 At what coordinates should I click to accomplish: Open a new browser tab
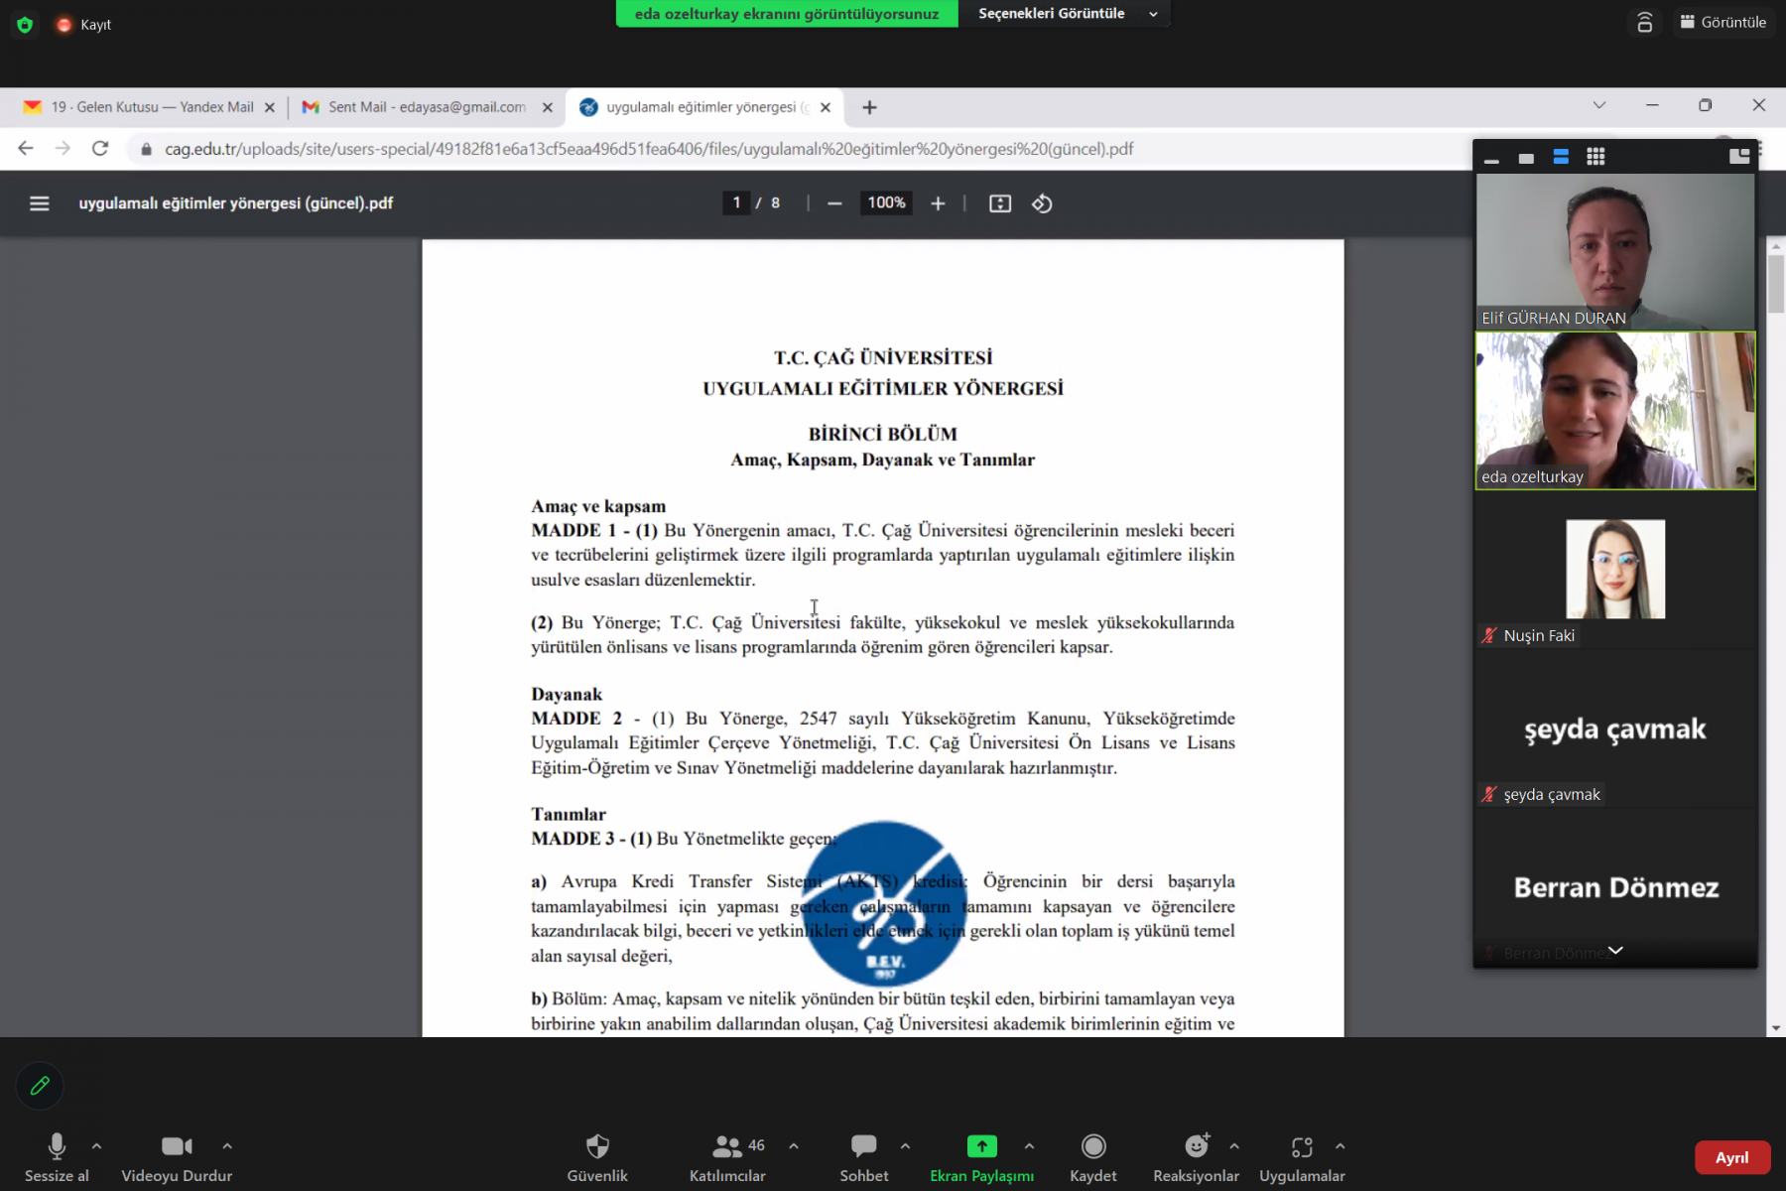click(x=870, y=107)
